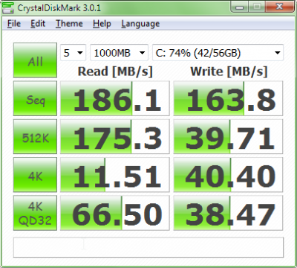Viewport: 297px width, 268px height.
Task: Select the 4K read value 11.51
Action: tap(115, 175)
